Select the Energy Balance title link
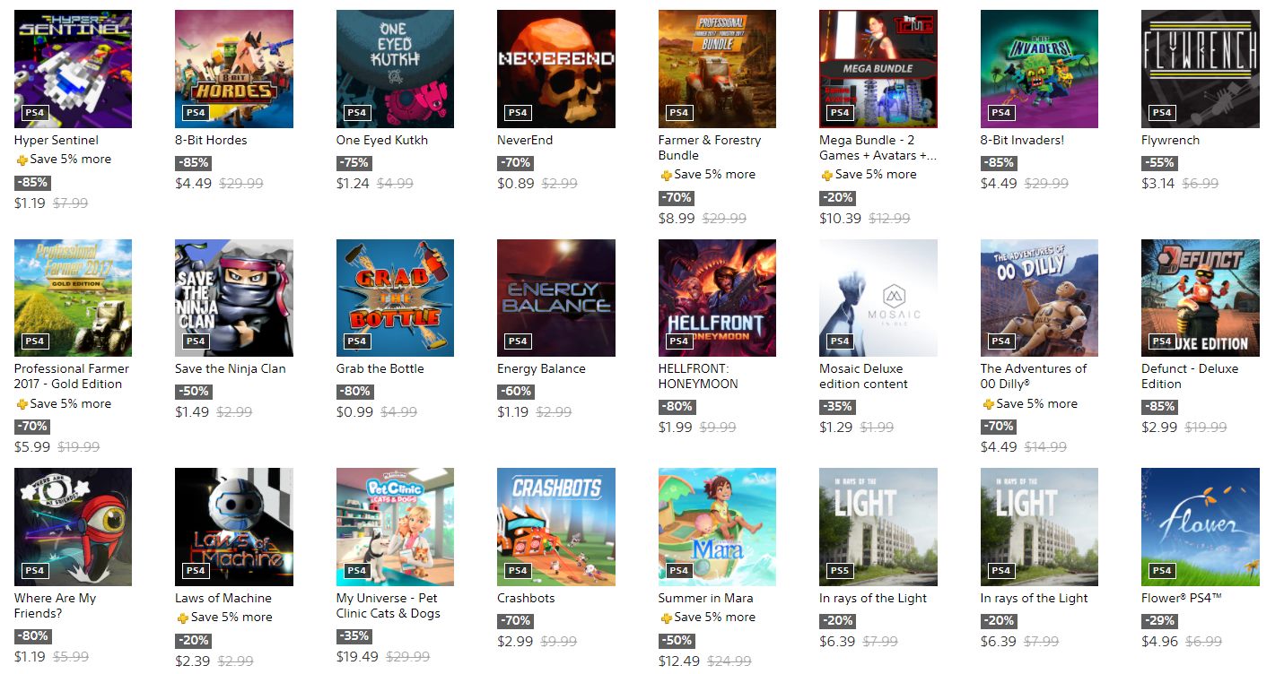 [x=541, y=368]
